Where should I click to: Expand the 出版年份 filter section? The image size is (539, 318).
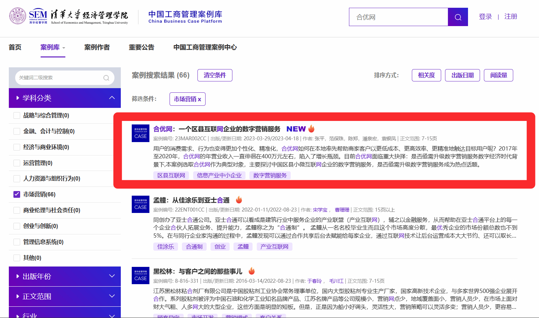(112, 276)
